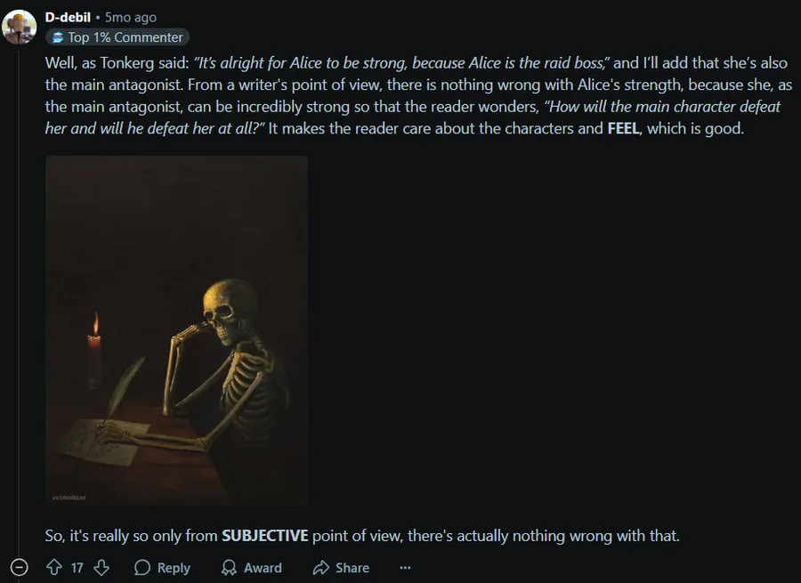Click the Award text label
Image resolution: width=801 pixels, height=583 pixels.
pyautogui.click(x=263, y=568)
